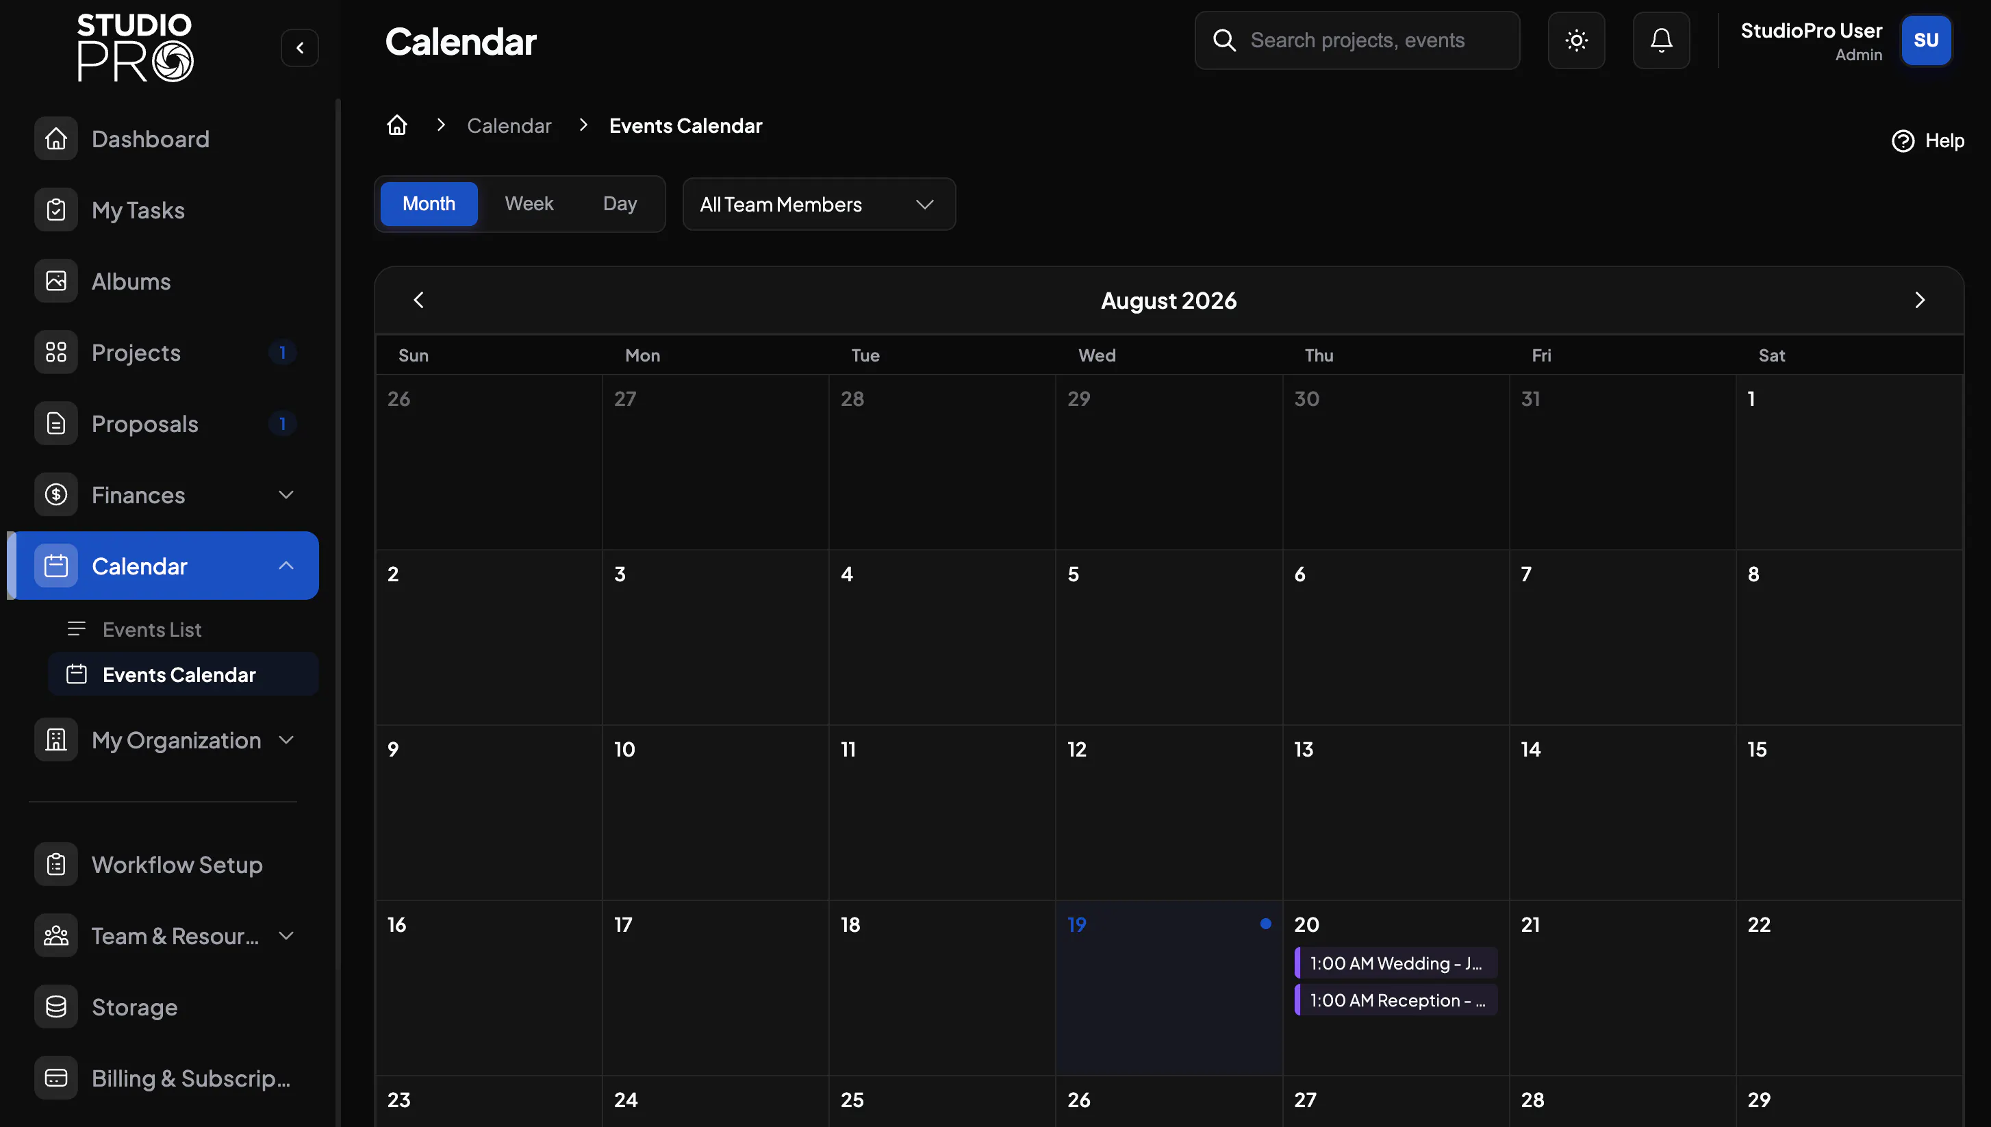Viewport: 1991px width, 1127px height.
Task: Click the Calendar page heading
Action: 461,42
